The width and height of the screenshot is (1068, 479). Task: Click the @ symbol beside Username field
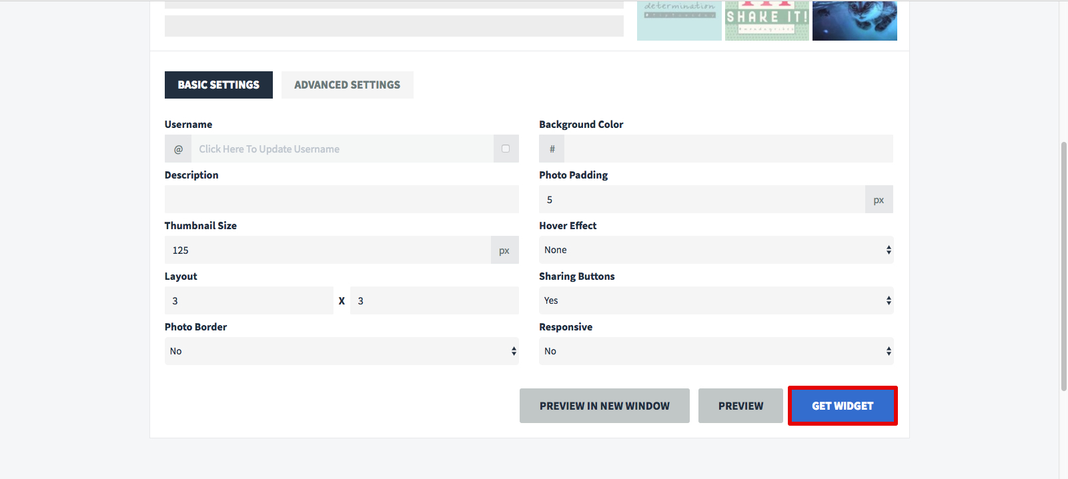pos(178,149)
